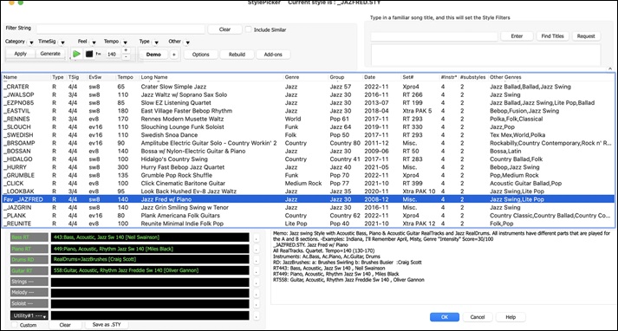This screenshot has width=618, height=331.
Task: Select the _CRATER style row
Action: pyautogui.click(x=309, y=87)
